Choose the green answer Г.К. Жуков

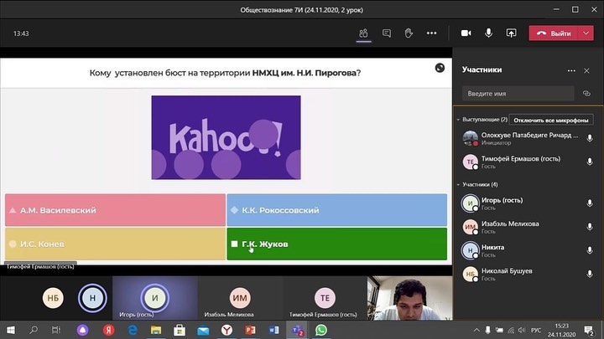coord(337,244)
